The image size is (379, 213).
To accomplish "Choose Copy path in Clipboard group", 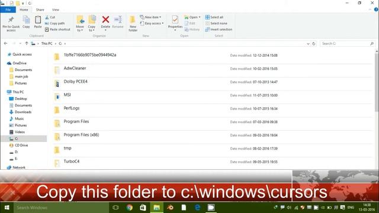I will [x=54, y=24].
